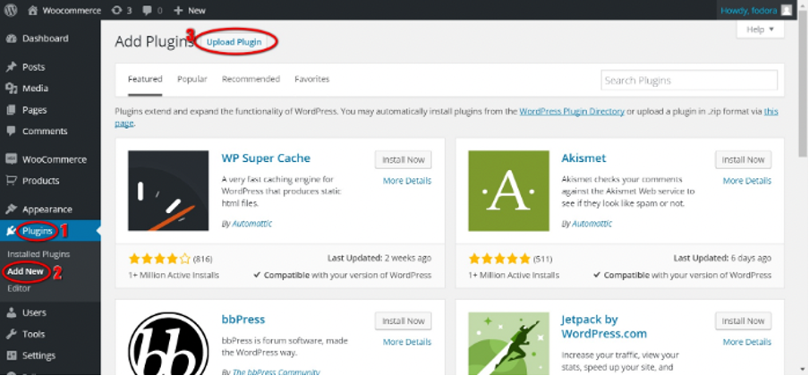View More Details for WP Super Cache
Image resolution: width=809 pixels, height=376 pixels.
[407, 181]
